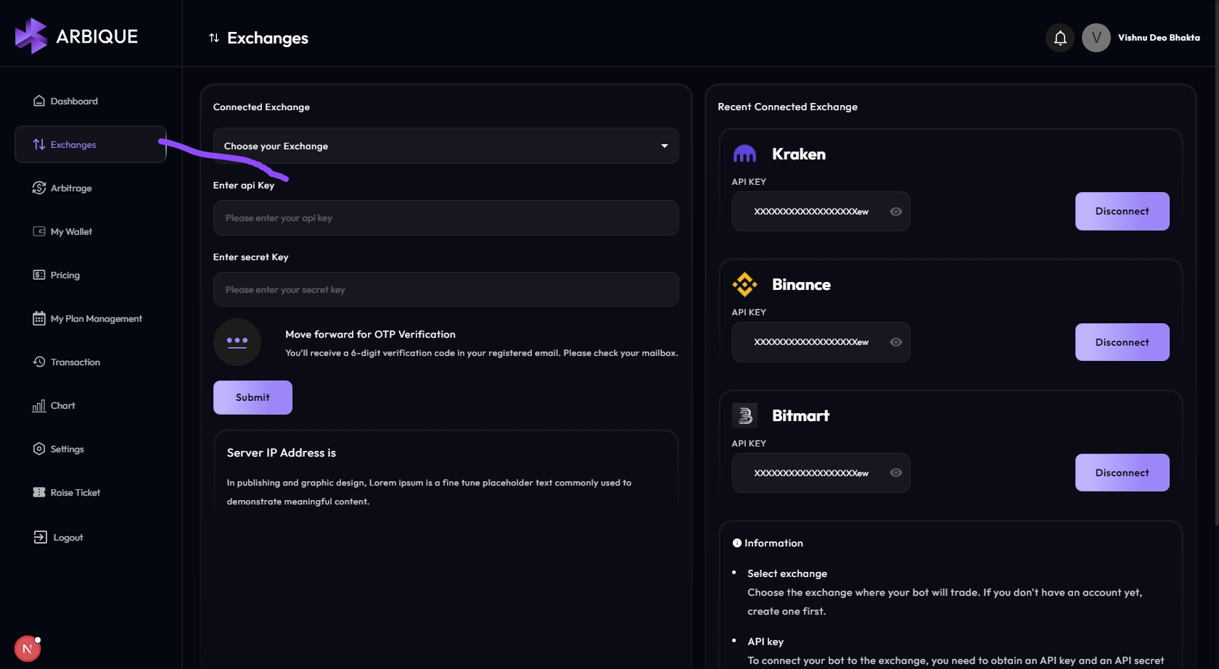Toggle Bitmart API key visibility
Viewport: 1219px width, 669px height.
click(896, 473)
